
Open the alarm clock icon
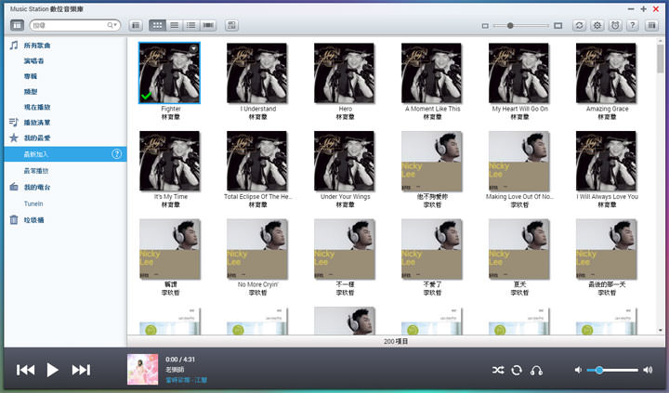pyautogui.click(x=614, y=25)
